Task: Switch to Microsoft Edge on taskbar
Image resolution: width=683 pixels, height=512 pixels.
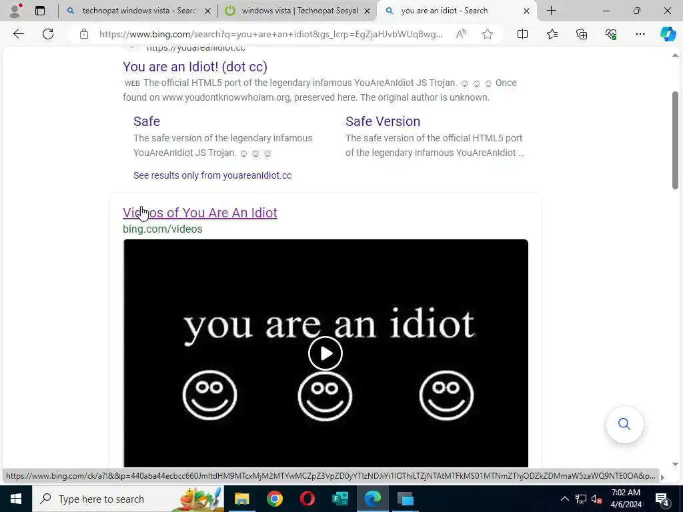Action: click(372, 499)
